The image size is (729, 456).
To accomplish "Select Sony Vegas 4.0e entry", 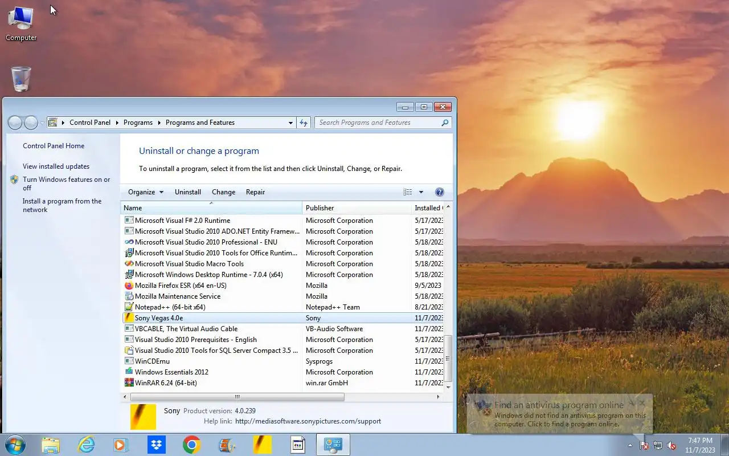I will [283, 318].
